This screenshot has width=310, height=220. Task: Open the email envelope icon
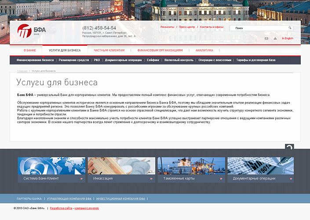tap(266, 39)
